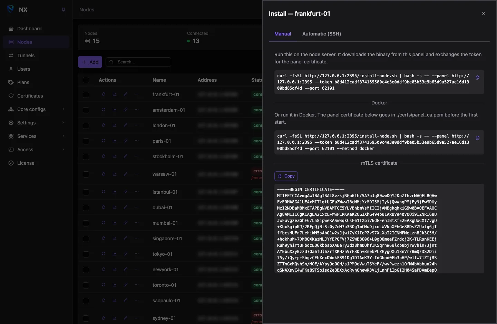Check the frankfurt-01 row checkbox

point(86,94)
